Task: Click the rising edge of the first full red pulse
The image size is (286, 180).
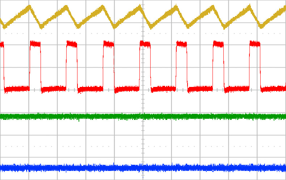Action: (x=30, y=65)
